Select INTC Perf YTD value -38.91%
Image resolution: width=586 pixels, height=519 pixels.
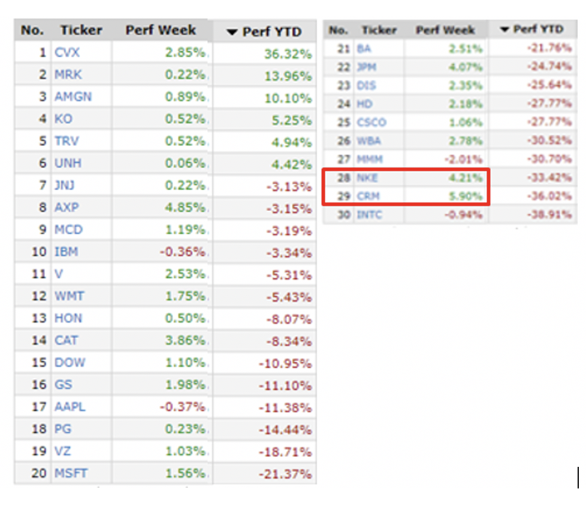click(x=549, y=215)
